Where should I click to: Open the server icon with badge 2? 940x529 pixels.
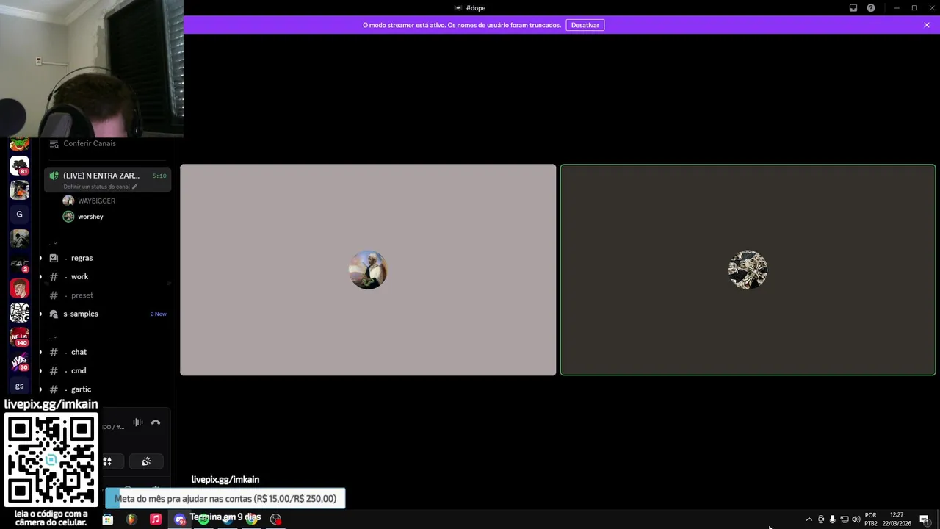click(20, 263)
